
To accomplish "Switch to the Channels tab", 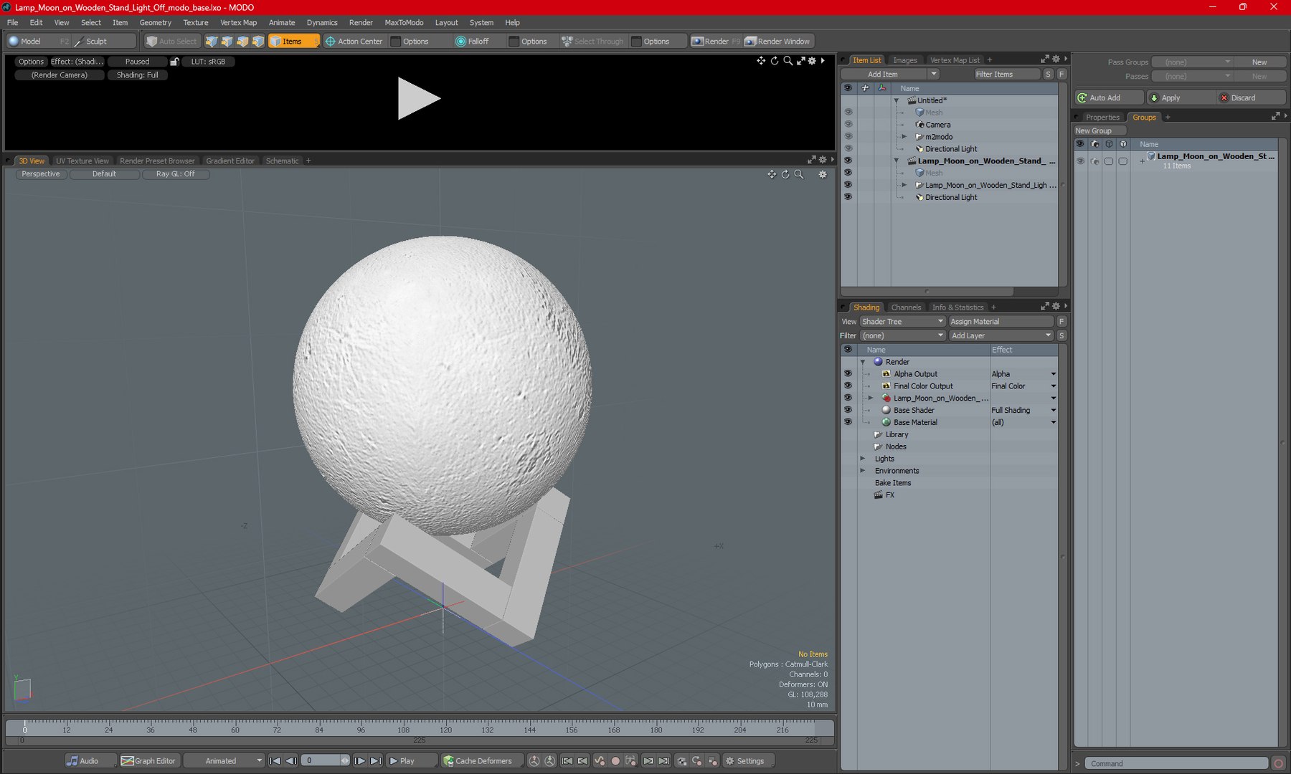I will click(x=906, y=307).
